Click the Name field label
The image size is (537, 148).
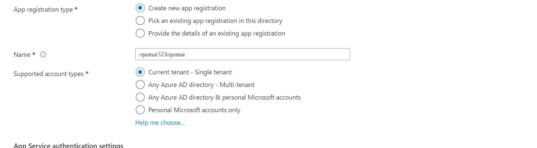coord(22,55)
